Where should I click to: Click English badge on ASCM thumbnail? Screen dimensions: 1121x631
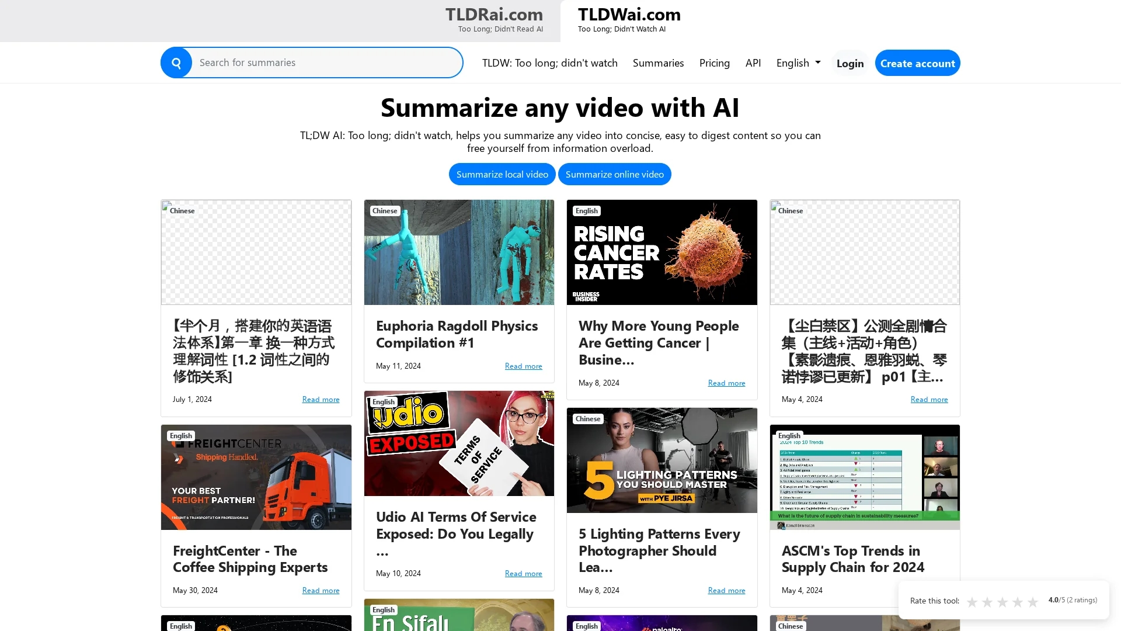(x=789, y=436)
